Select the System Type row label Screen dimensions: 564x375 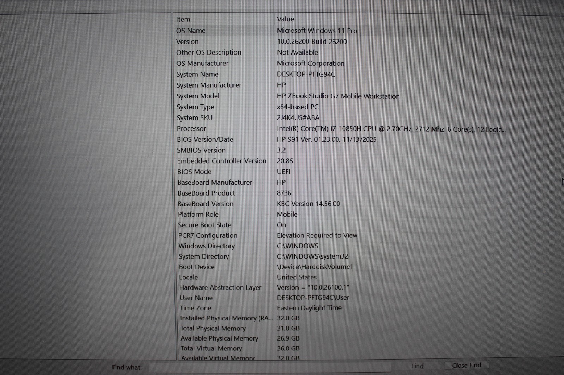click(195, 107)
